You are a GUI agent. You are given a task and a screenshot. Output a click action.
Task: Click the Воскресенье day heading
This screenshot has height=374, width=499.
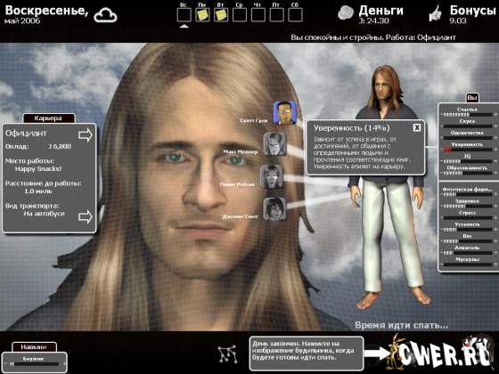point(46,11)
